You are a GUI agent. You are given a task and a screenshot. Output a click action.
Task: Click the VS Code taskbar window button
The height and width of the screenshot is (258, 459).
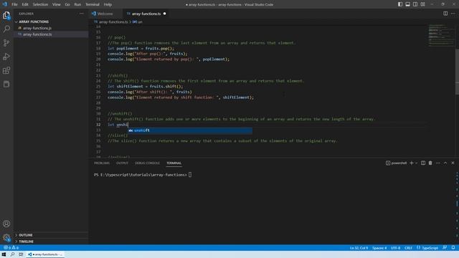coord(45,254)
